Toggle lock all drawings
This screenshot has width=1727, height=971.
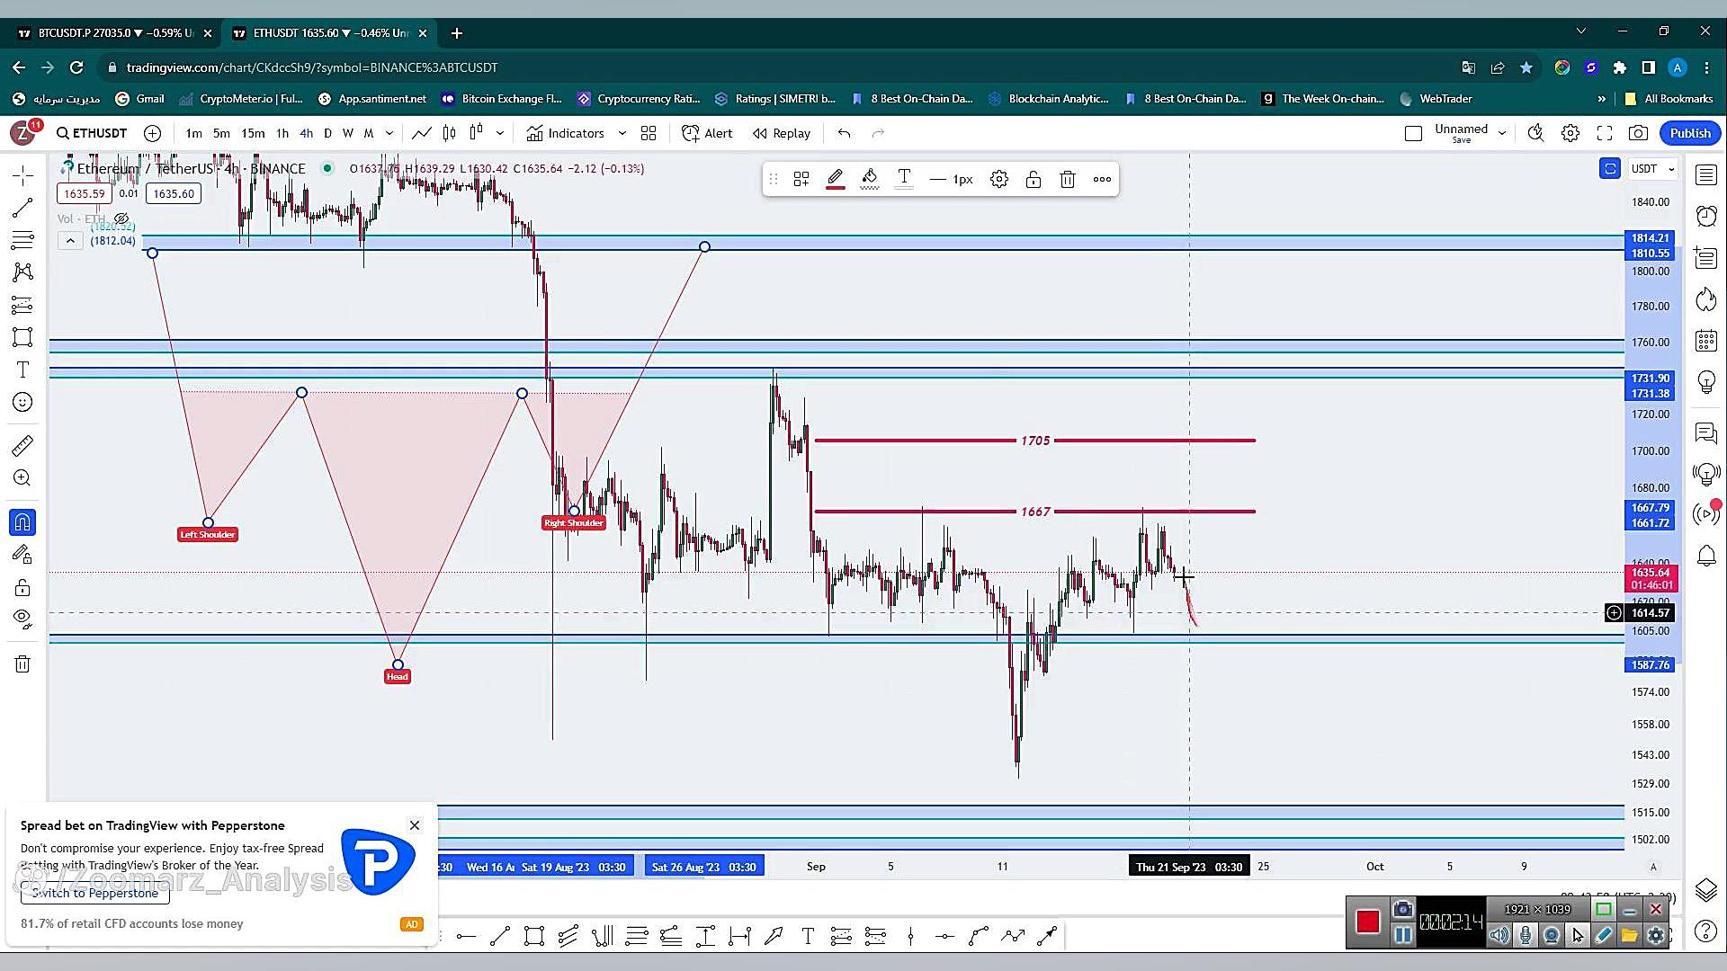coord(22,588)
